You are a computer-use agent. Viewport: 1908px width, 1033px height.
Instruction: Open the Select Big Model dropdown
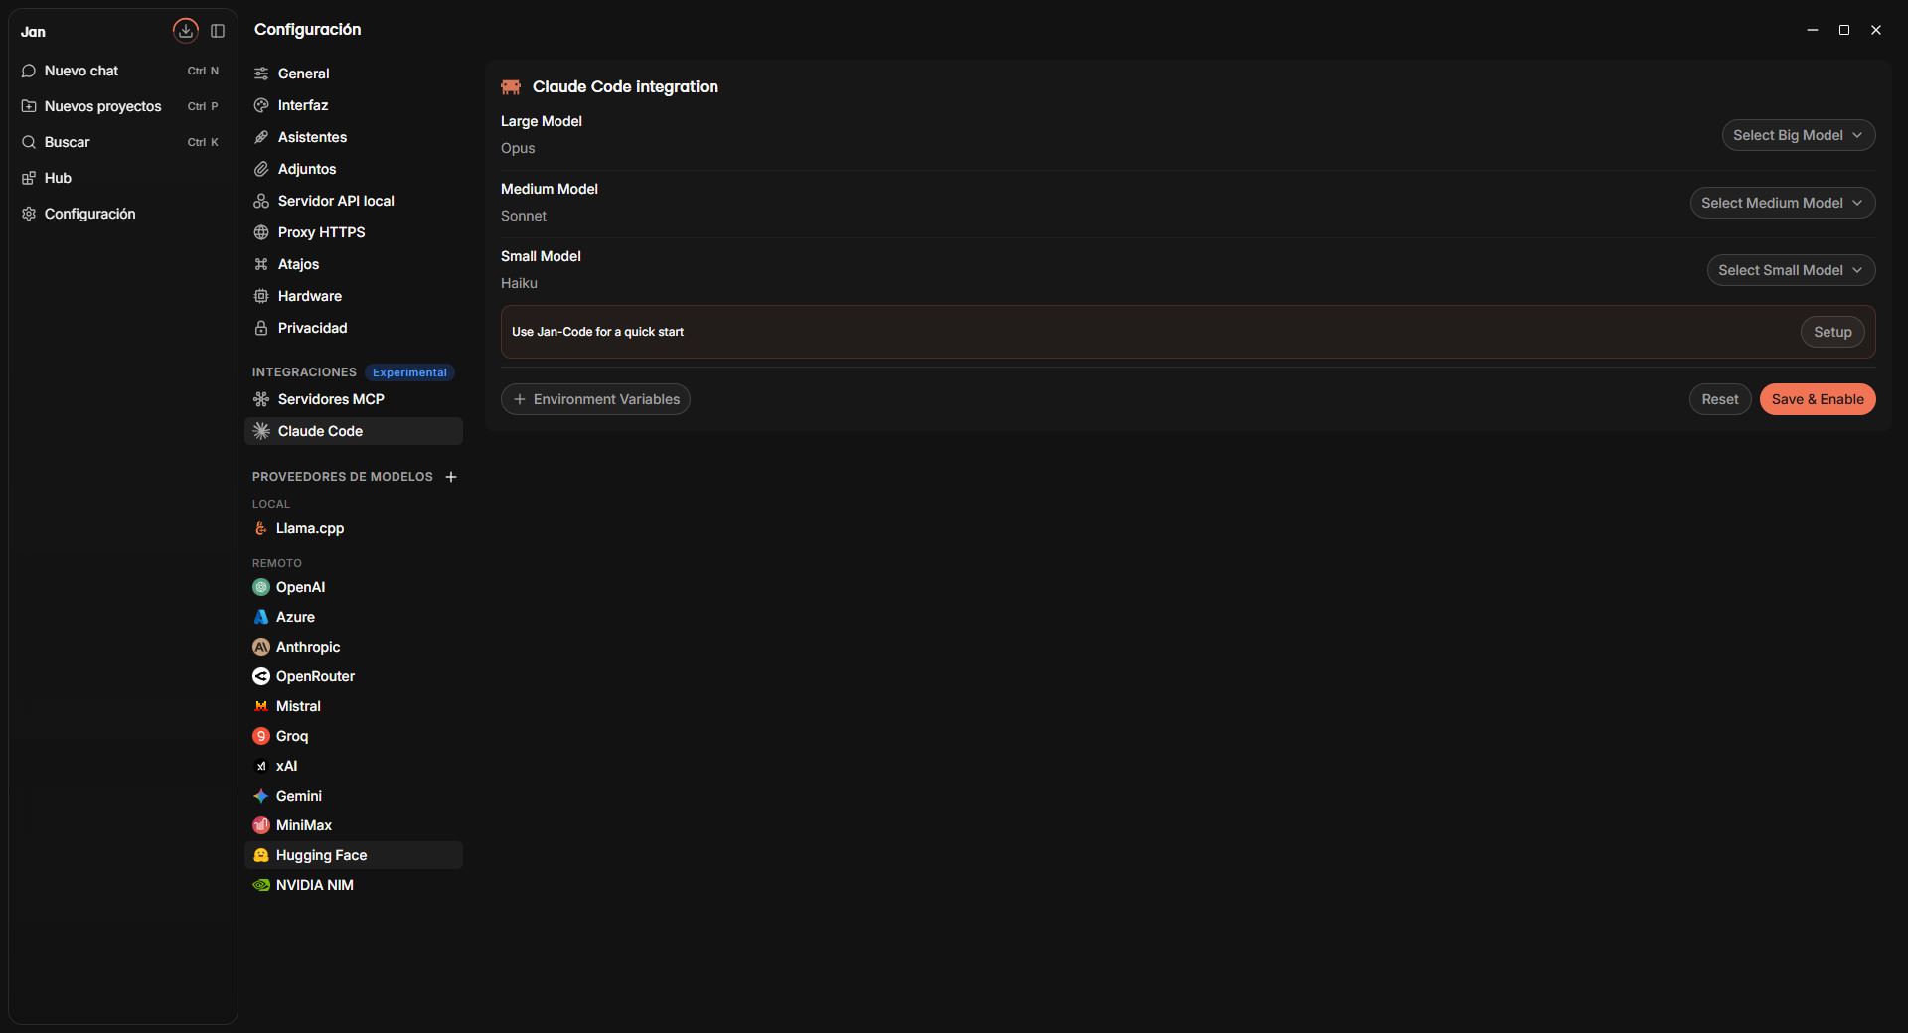coord(1798,135)
